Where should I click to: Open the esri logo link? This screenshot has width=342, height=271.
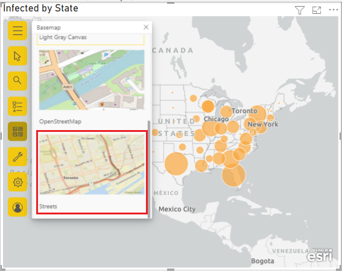[x=320, y=255]
